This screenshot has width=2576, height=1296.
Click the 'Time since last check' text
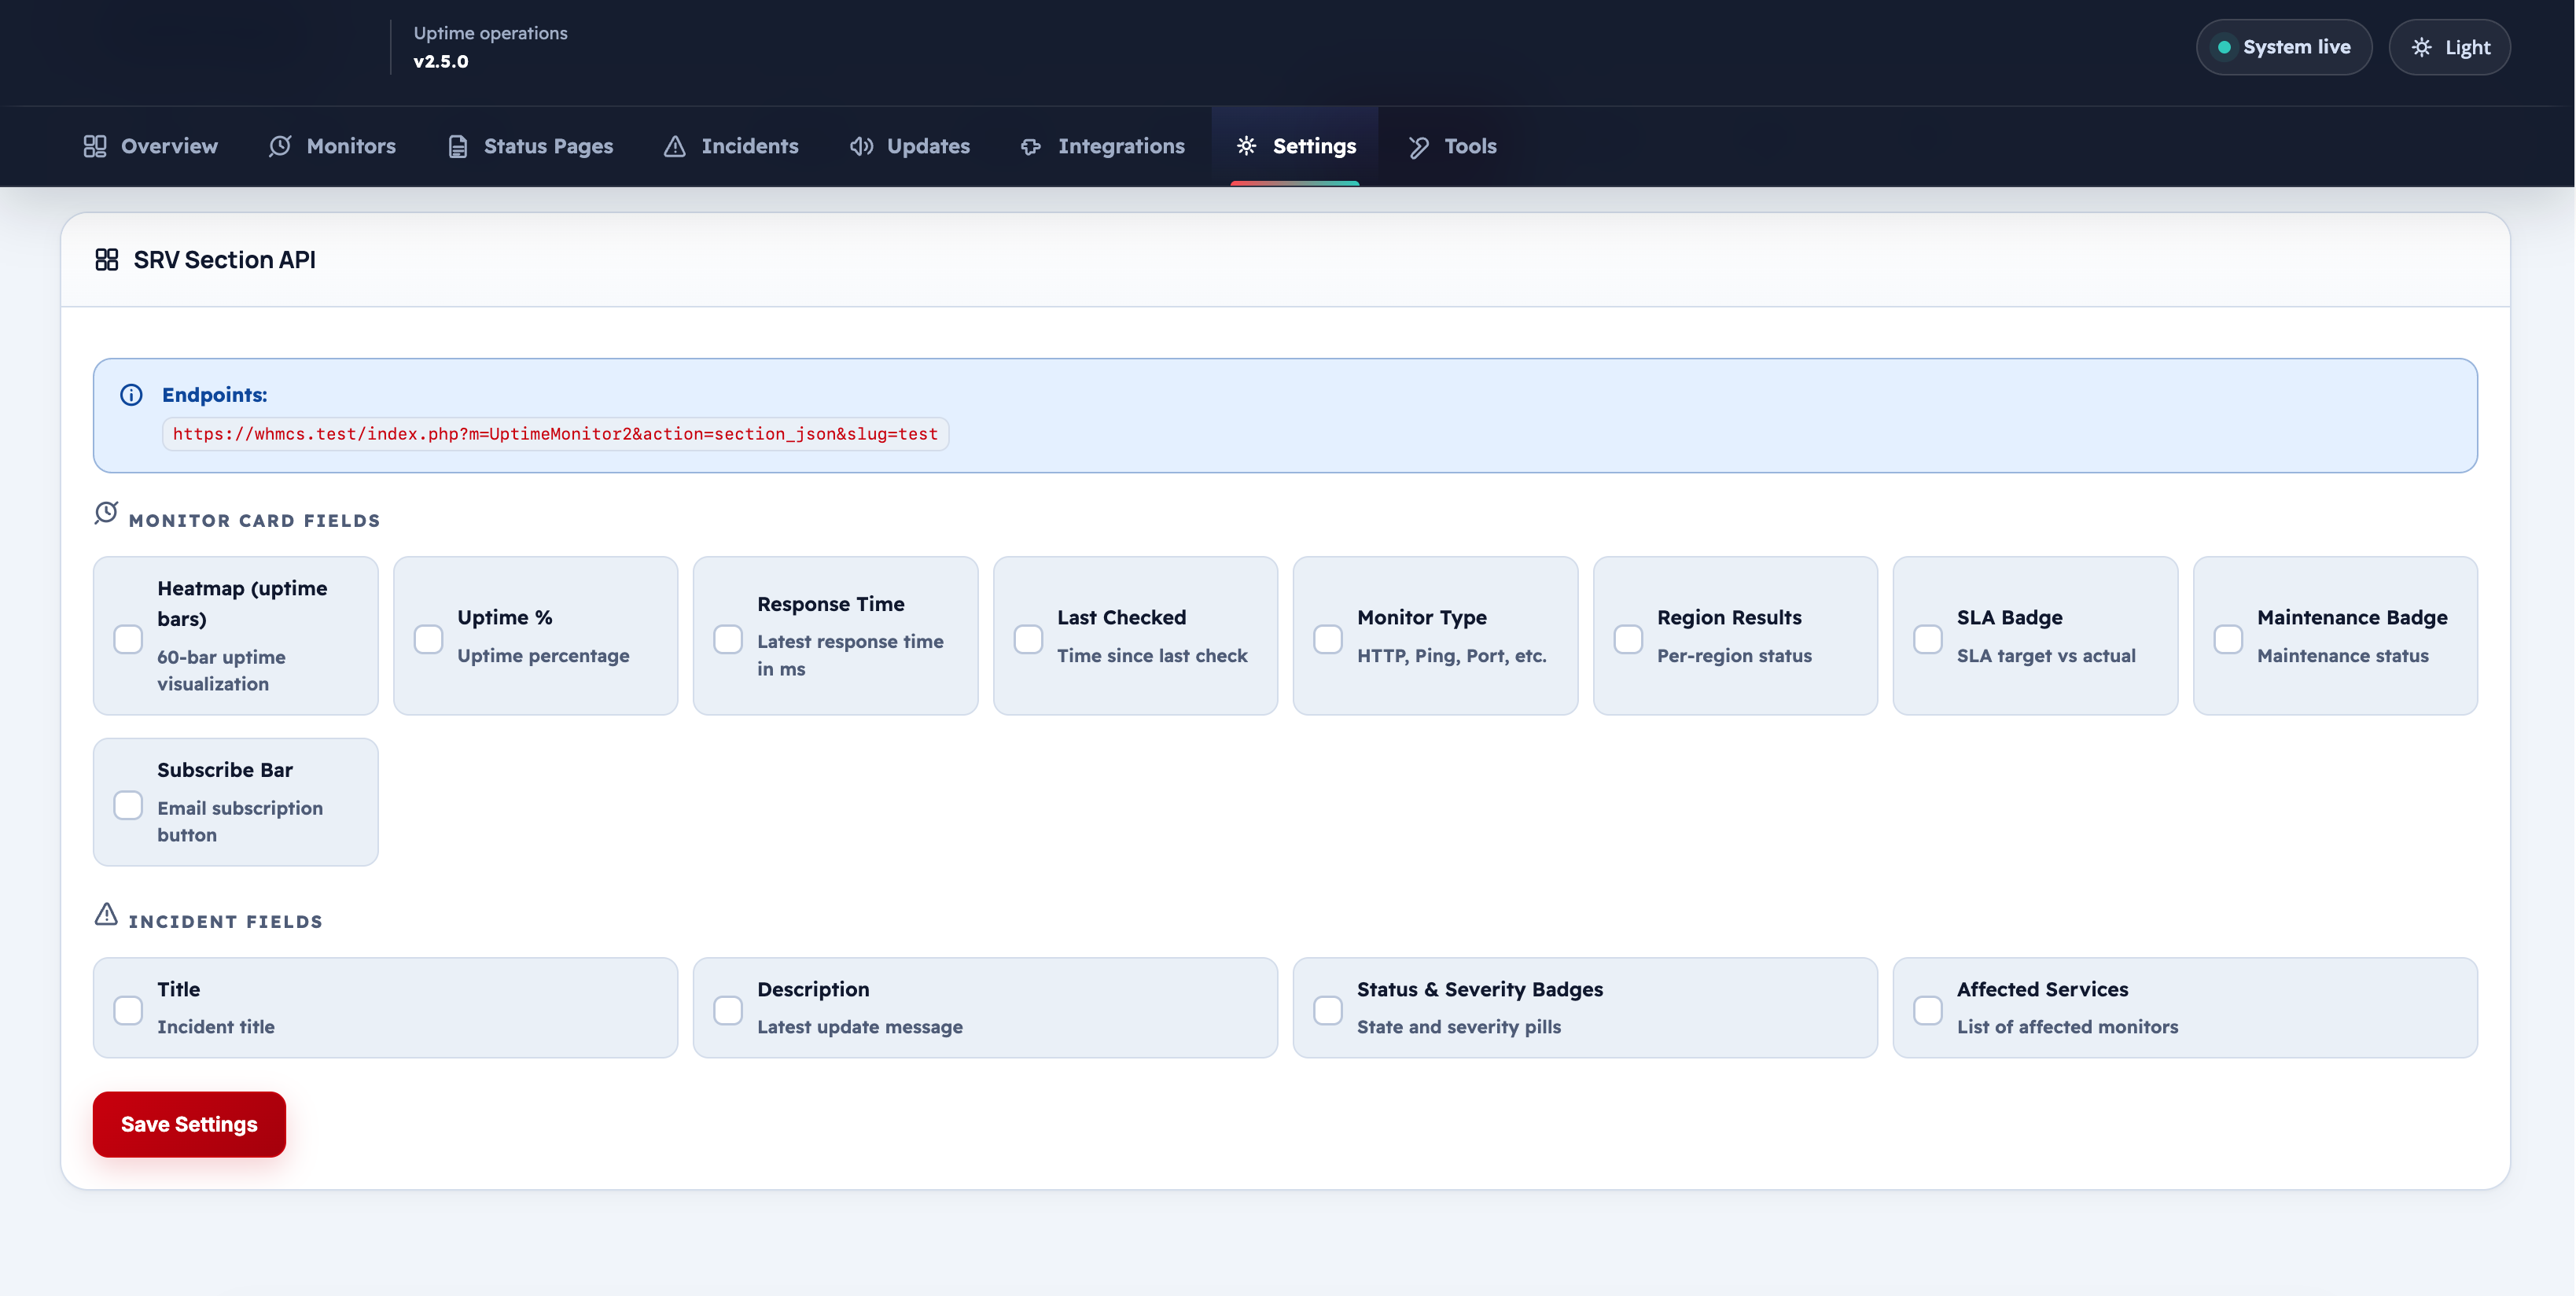(x=1152, y=656)
